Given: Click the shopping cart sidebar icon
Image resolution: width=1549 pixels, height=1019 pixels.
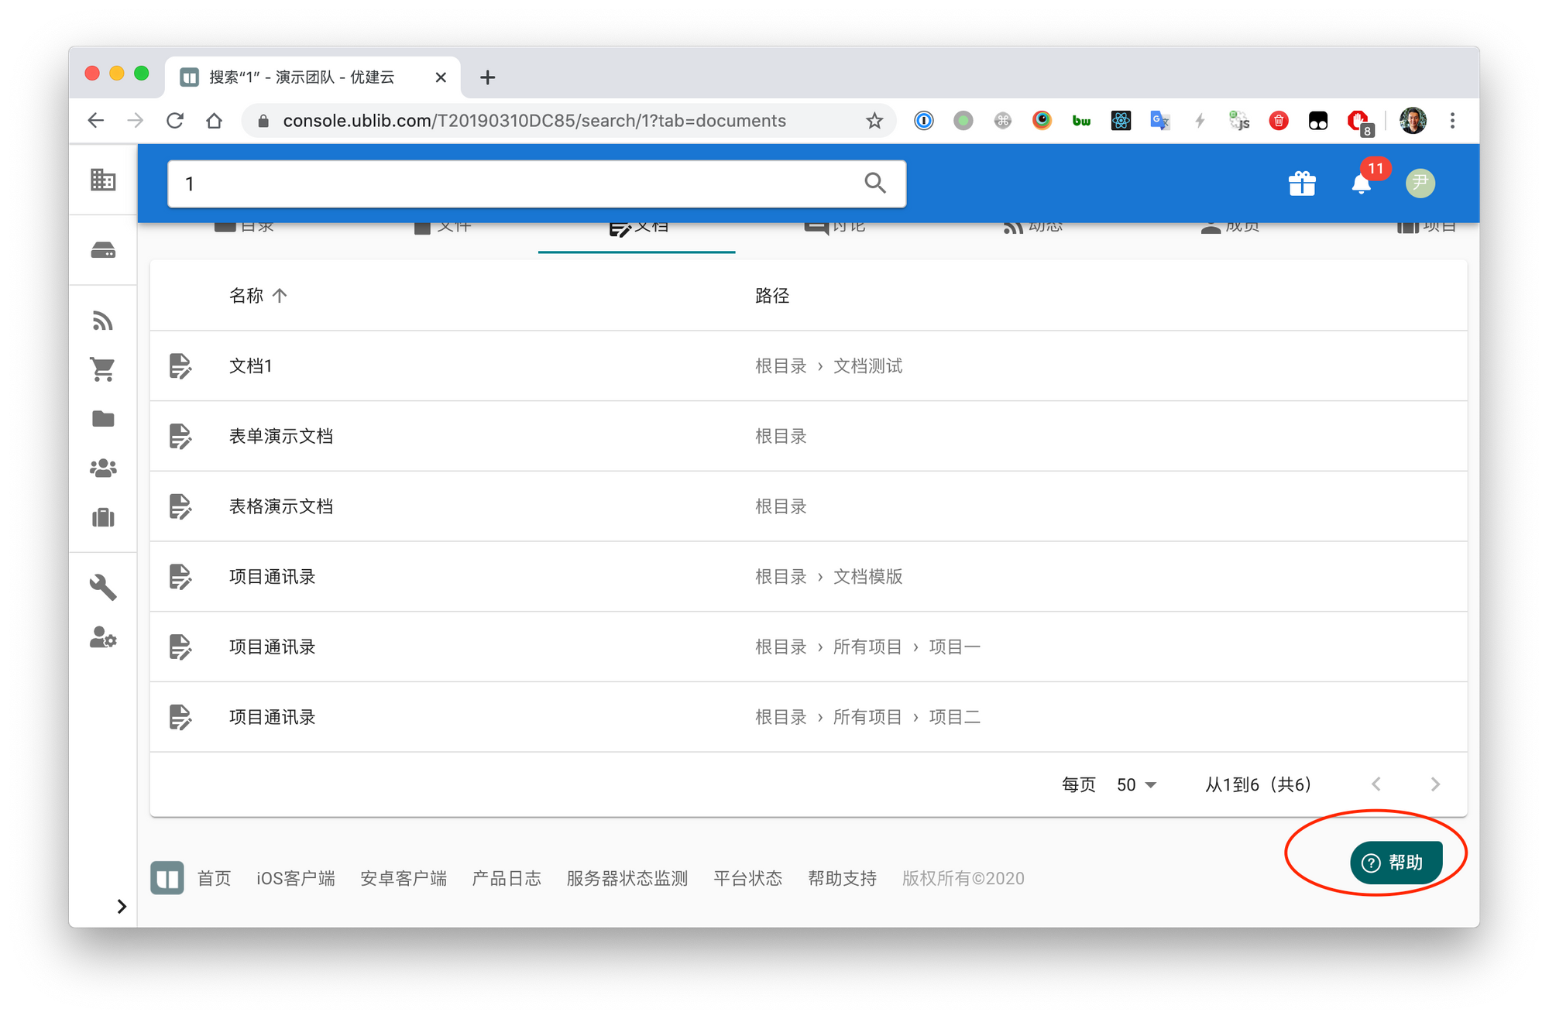Looking at the screenshot, I should [103, 369].
